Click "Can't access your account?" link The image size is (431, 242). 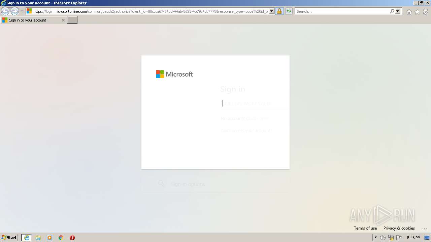coord(246,131)
